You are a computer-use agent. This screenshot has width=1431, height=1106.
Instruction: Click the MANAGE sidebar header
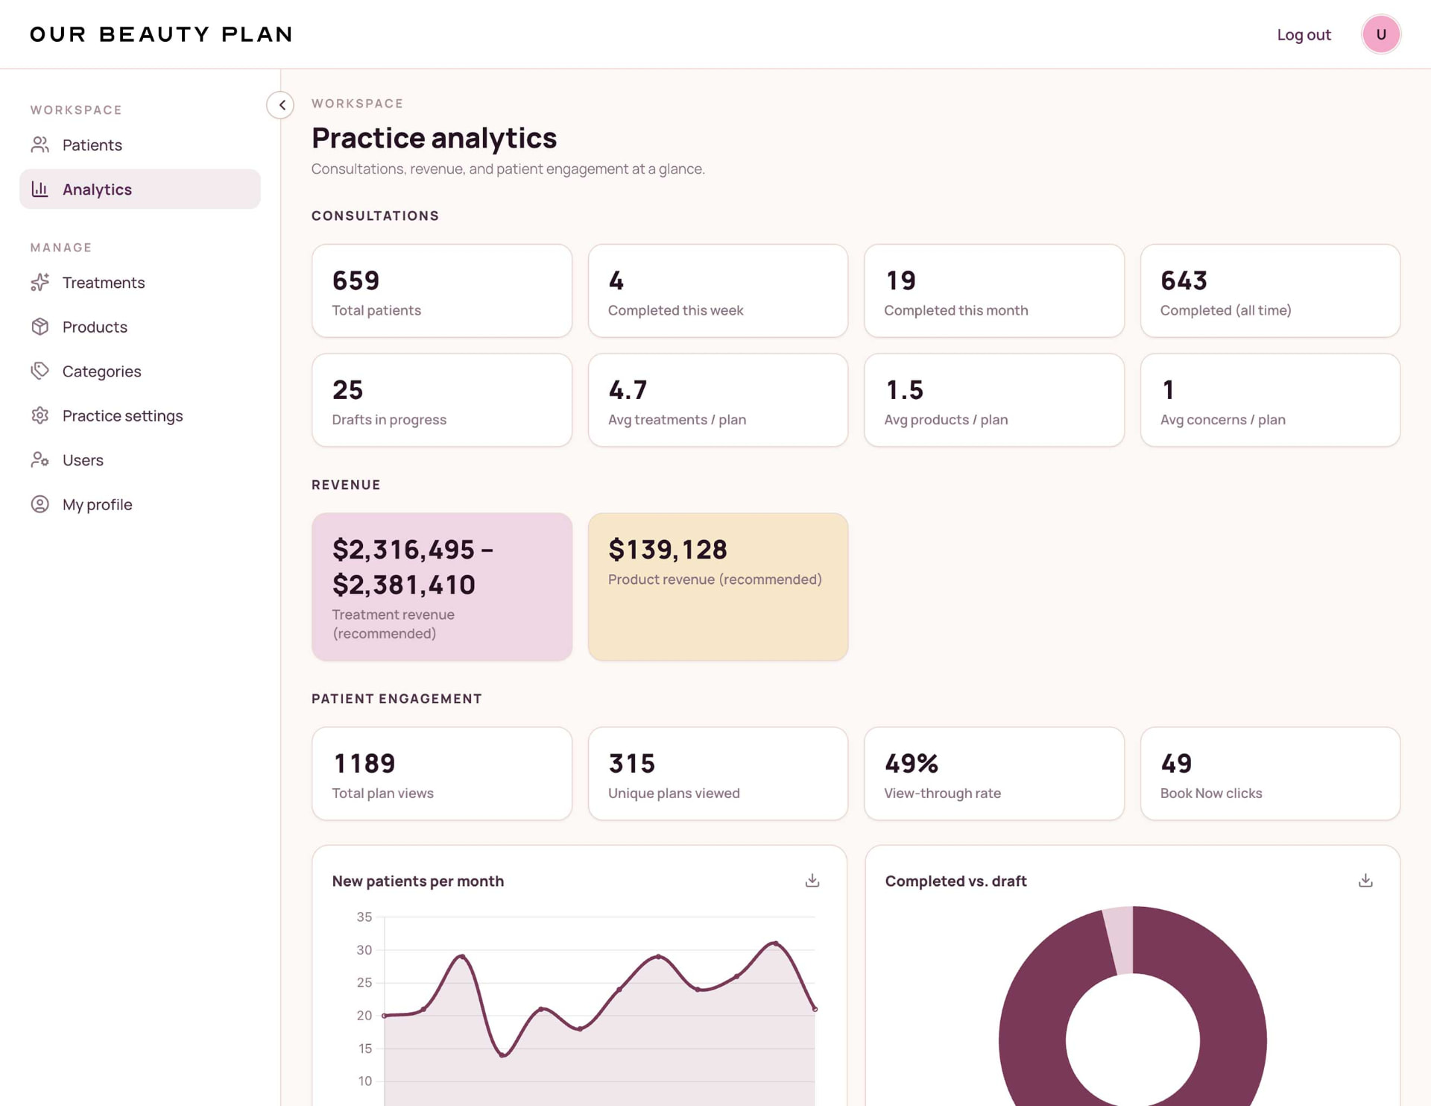(x=61, y=248)
